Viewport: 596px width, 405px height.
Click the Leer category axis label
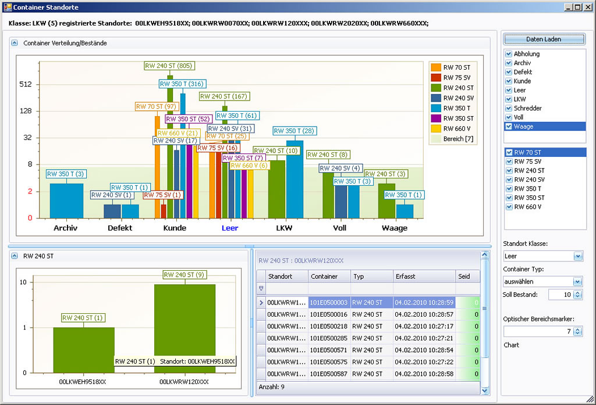[x=230, y=228]
